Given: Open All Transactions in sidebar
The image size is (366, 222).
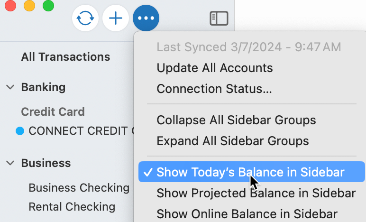Looking at the screenshot, I should click(65, 57).
